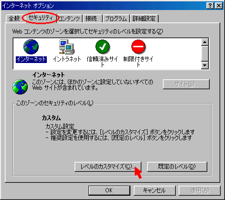
Task: Select the 信頼済みサイト green checkmark icon
Action: [103, 47]
